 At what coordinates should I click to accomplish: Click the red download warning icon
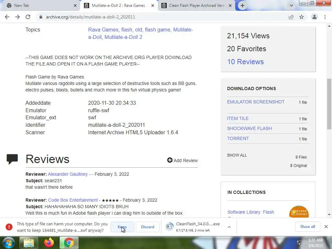coord(9,227)
